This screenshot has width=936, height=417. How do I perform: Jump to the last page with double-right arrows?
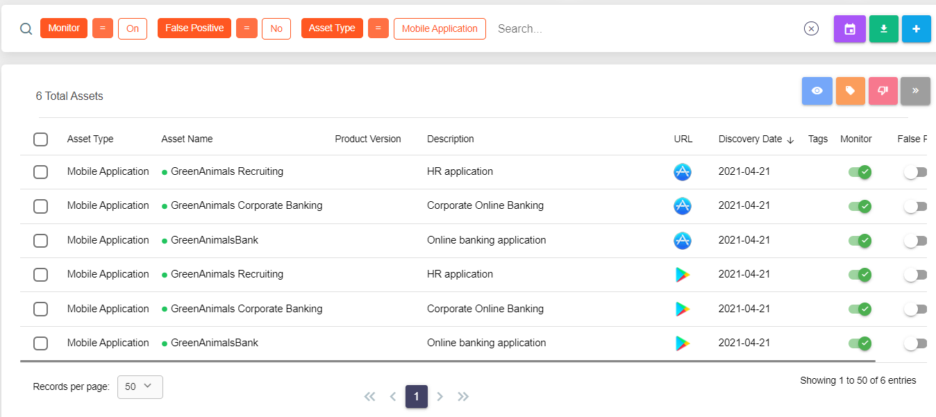coord(463,397)
